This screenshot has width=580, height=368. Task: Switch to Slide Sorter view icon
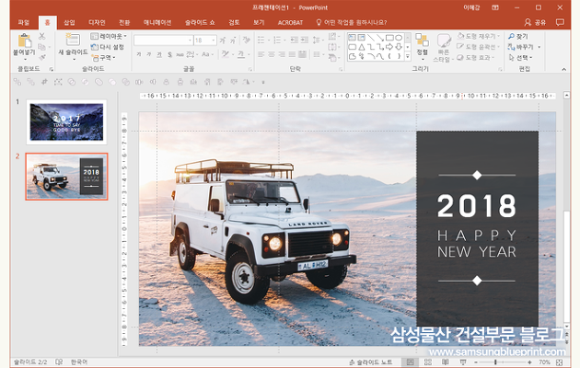tap(428, 362)
